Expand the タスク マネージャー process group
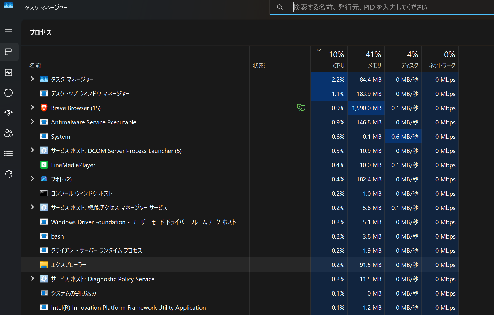 point(32,79)
